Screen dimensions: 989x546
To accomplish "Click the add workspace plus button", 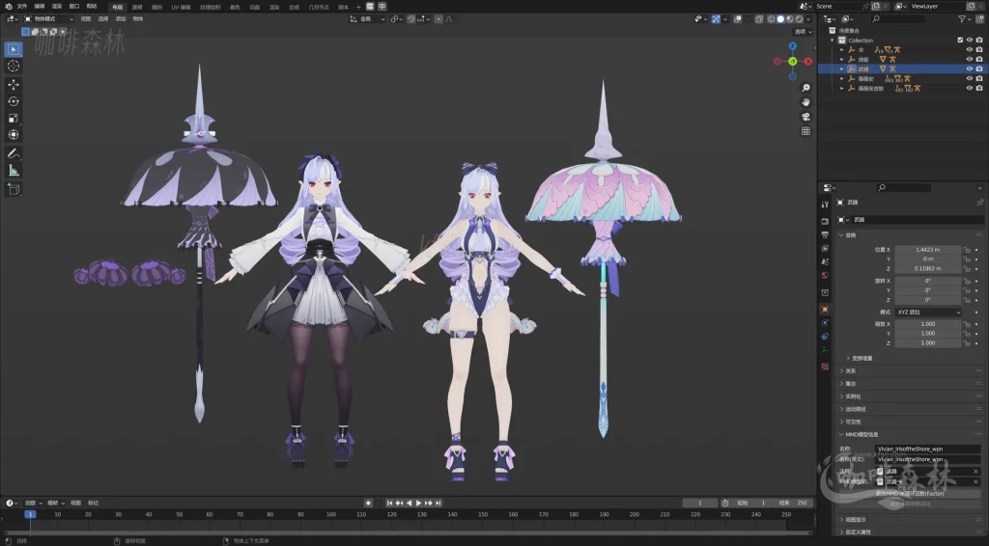I will (x=358, y=7).
